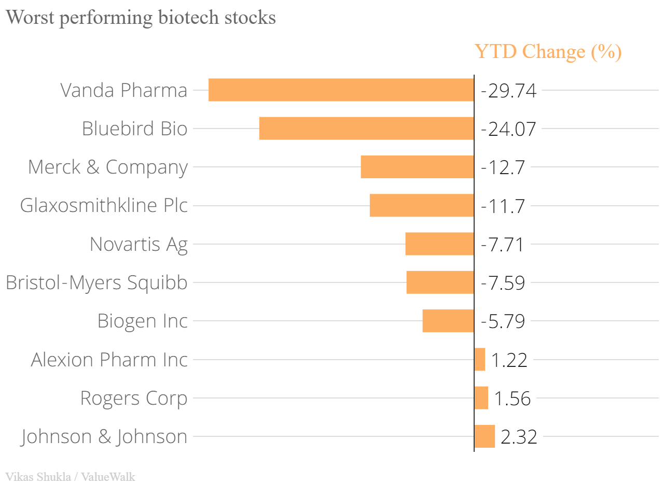Select the small Alexion Pharm Inc bar

coord(480,359)
